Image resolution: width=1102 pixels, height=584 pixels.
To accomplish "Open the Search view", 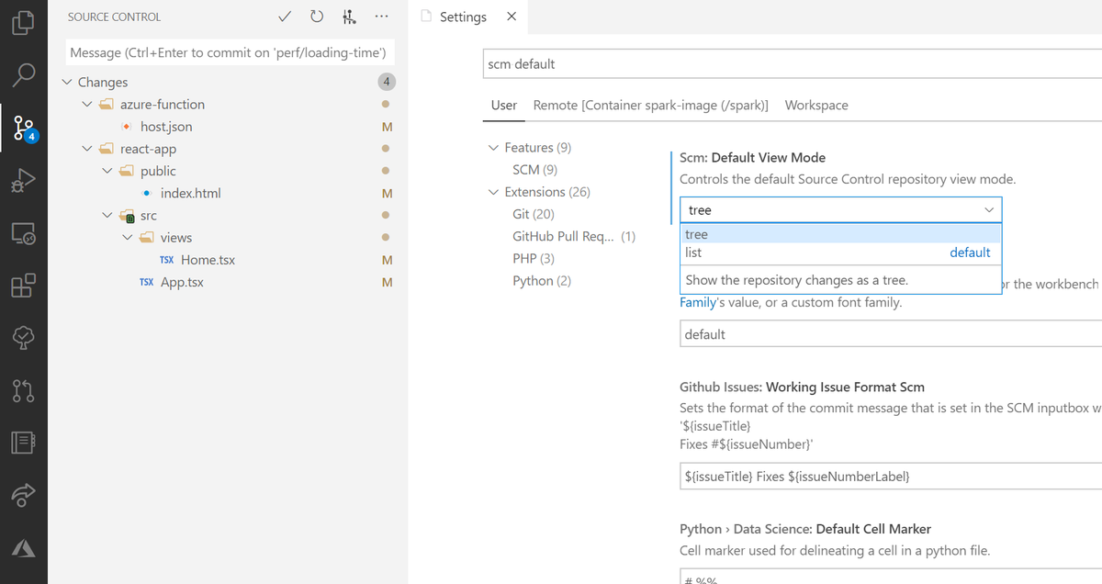I will [x=24, y=74].
